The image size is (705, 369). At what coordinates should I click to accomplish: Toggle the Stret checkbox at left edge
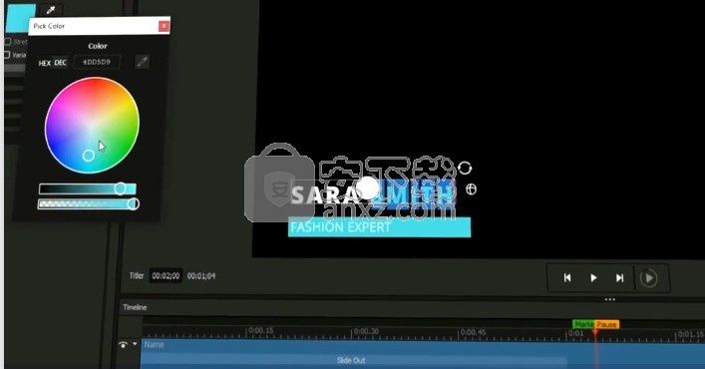coord(7,42)
